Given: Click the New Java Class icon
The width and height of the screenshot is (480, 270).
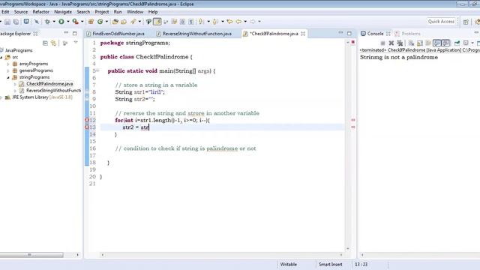Looking at the screenshot, I should click(100, 22).
